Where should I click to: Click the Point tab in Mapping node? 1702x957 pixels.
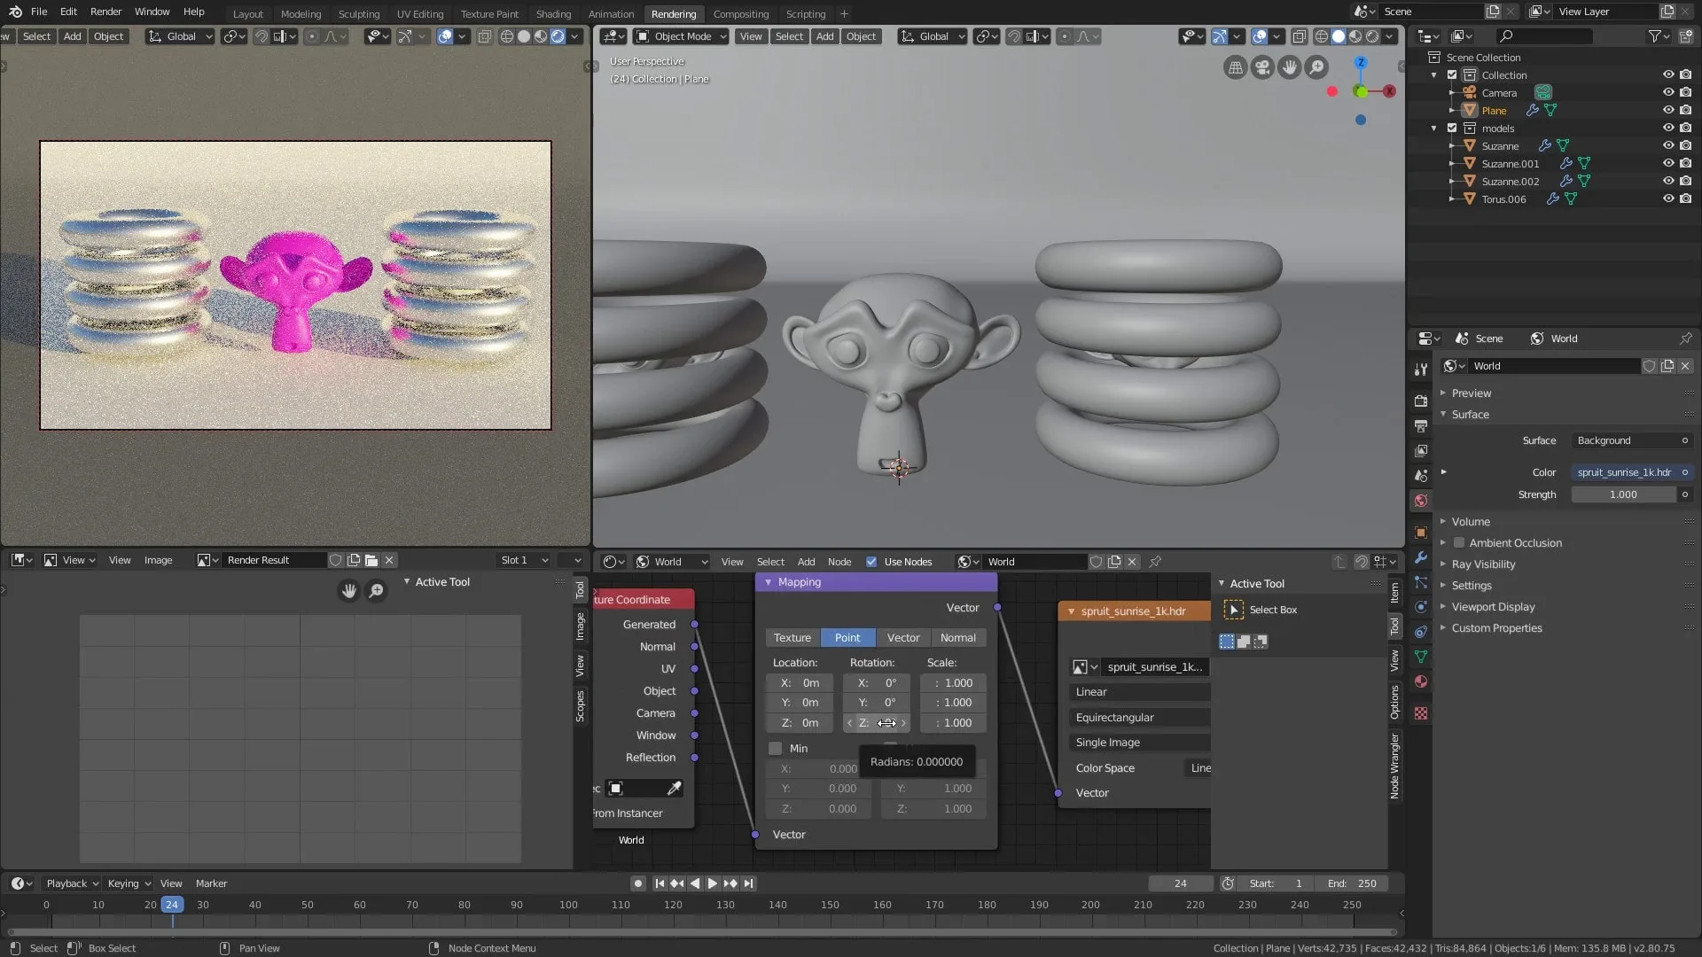(x=847, y=637)
